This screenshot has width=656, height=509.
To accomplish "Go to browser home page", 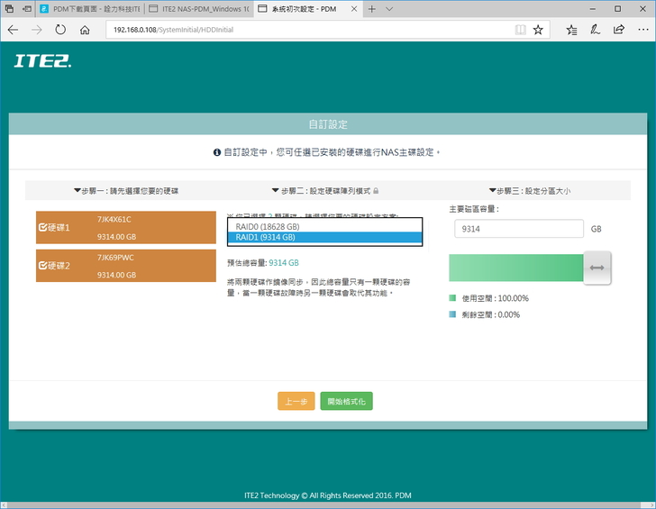I will point(85,30).
